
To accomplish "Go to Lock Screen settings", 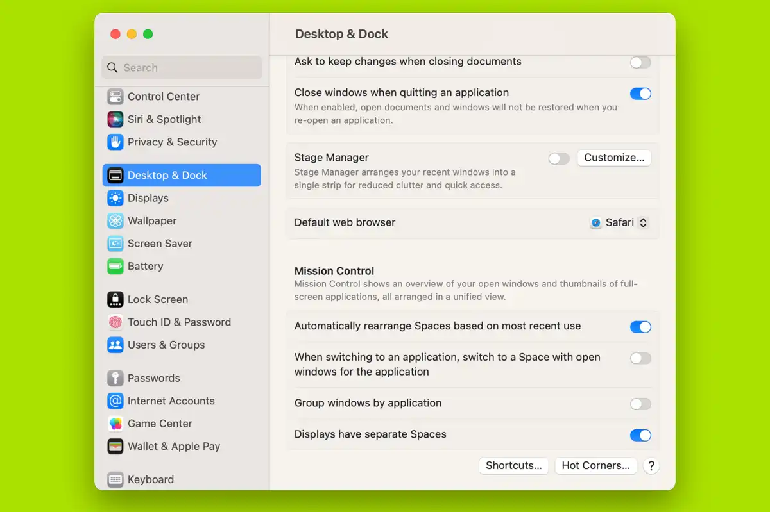I will click(182, 299).
